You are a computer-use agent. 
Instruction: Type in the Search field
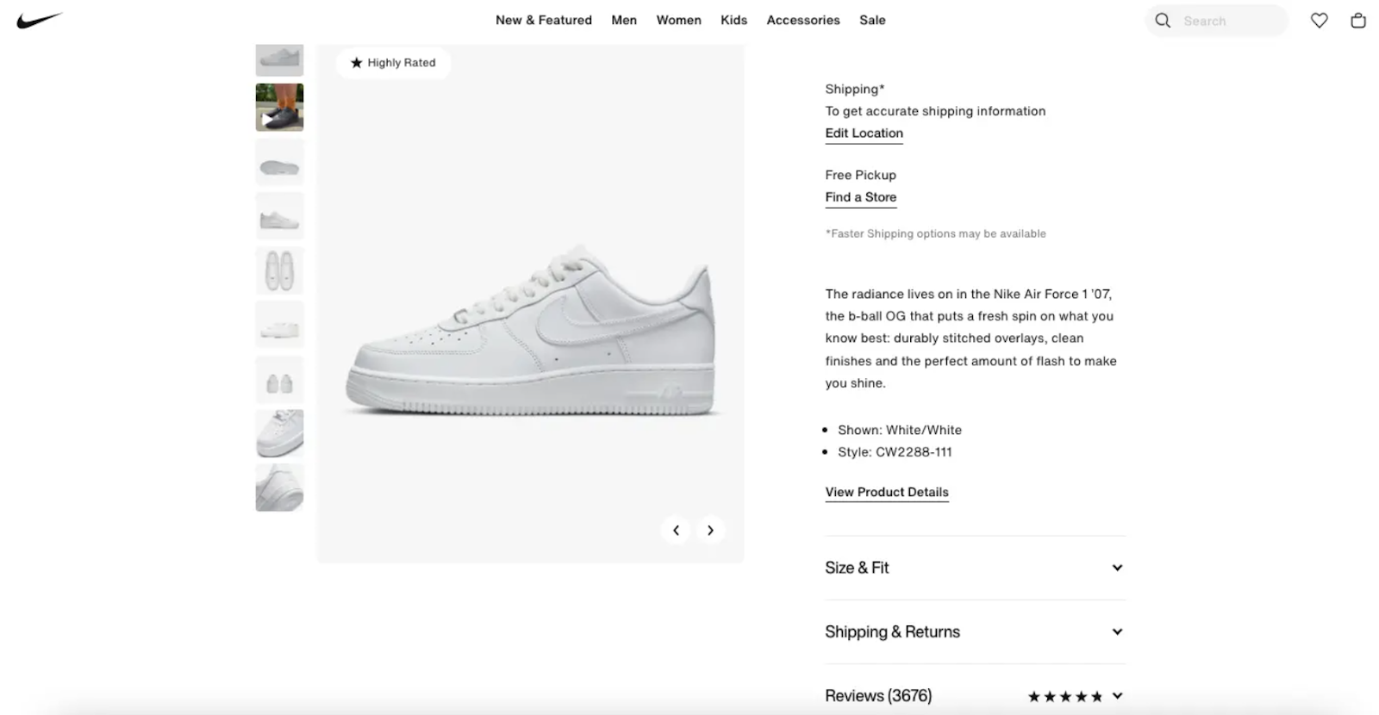(x=1228, y=21)
